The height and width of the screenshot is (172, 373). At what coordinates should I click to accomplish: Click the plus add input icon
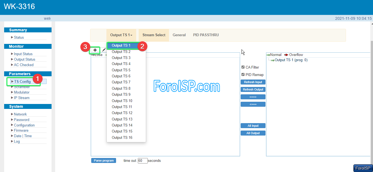95,50
